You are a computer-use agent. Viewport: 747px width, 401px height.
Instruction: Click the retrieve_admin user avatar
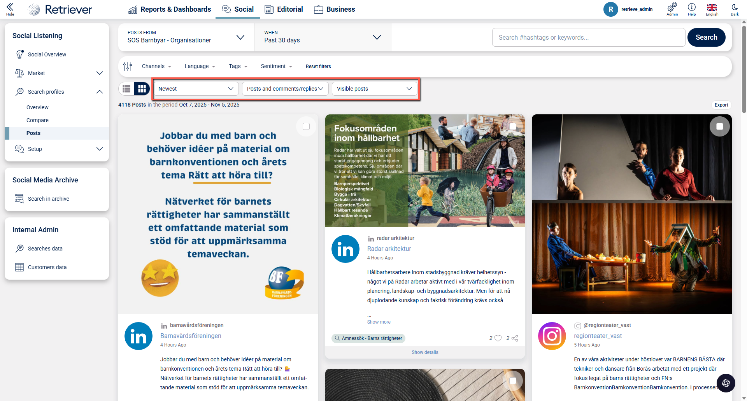coord(611,9)
